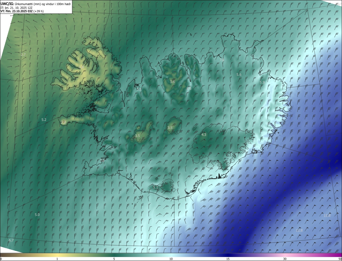Click the 5.1 value label on the map
This screenshot has height=261, width=342.
pos(156,188)
